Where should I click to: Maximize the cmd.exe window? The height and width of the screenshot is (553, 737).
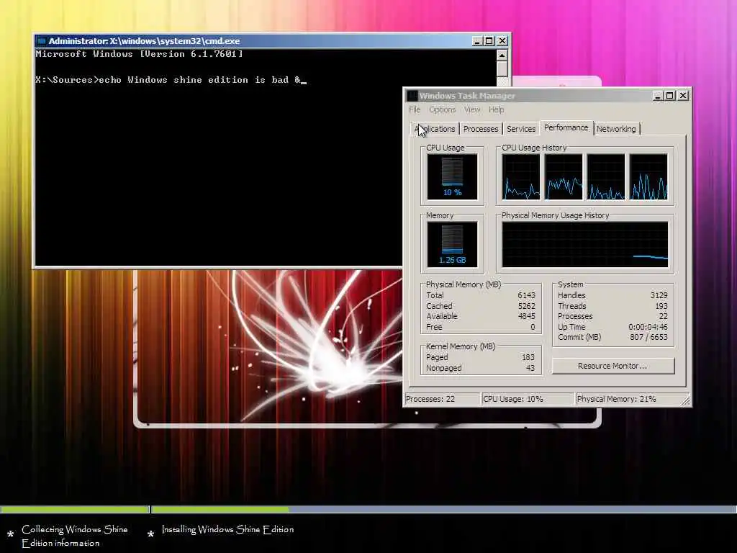pos(489,41)
